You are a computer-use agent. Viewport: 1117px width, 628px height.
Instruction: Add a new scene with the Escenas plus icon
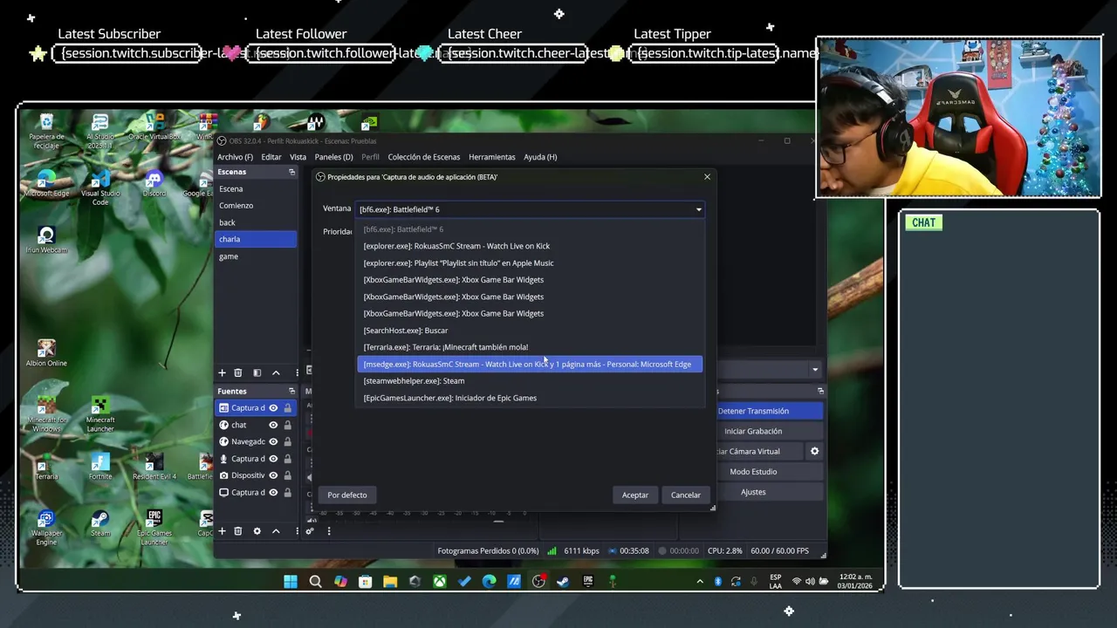[x=222, y=372]
